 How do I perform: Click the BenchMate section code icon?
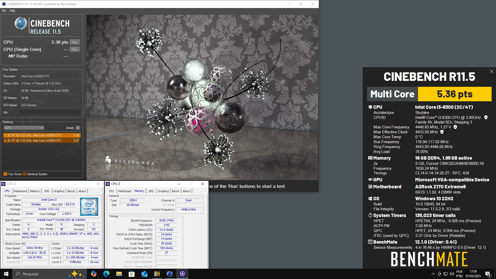pos(370,242)
